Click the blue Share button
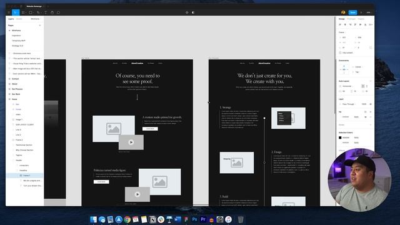Image resolution: width=400 pixels, height=225 pixels. coord(352,12)
